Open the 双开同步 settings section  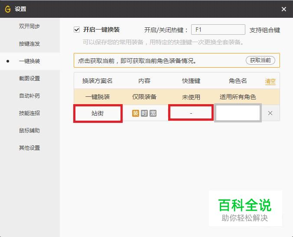(x=29, y=26)
